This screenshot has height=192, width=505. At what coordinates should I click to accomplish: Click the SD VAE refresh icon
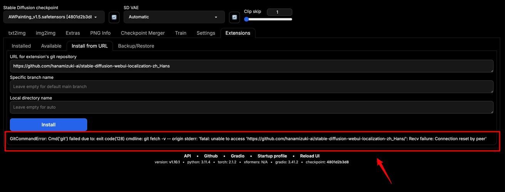coord(235,17)
